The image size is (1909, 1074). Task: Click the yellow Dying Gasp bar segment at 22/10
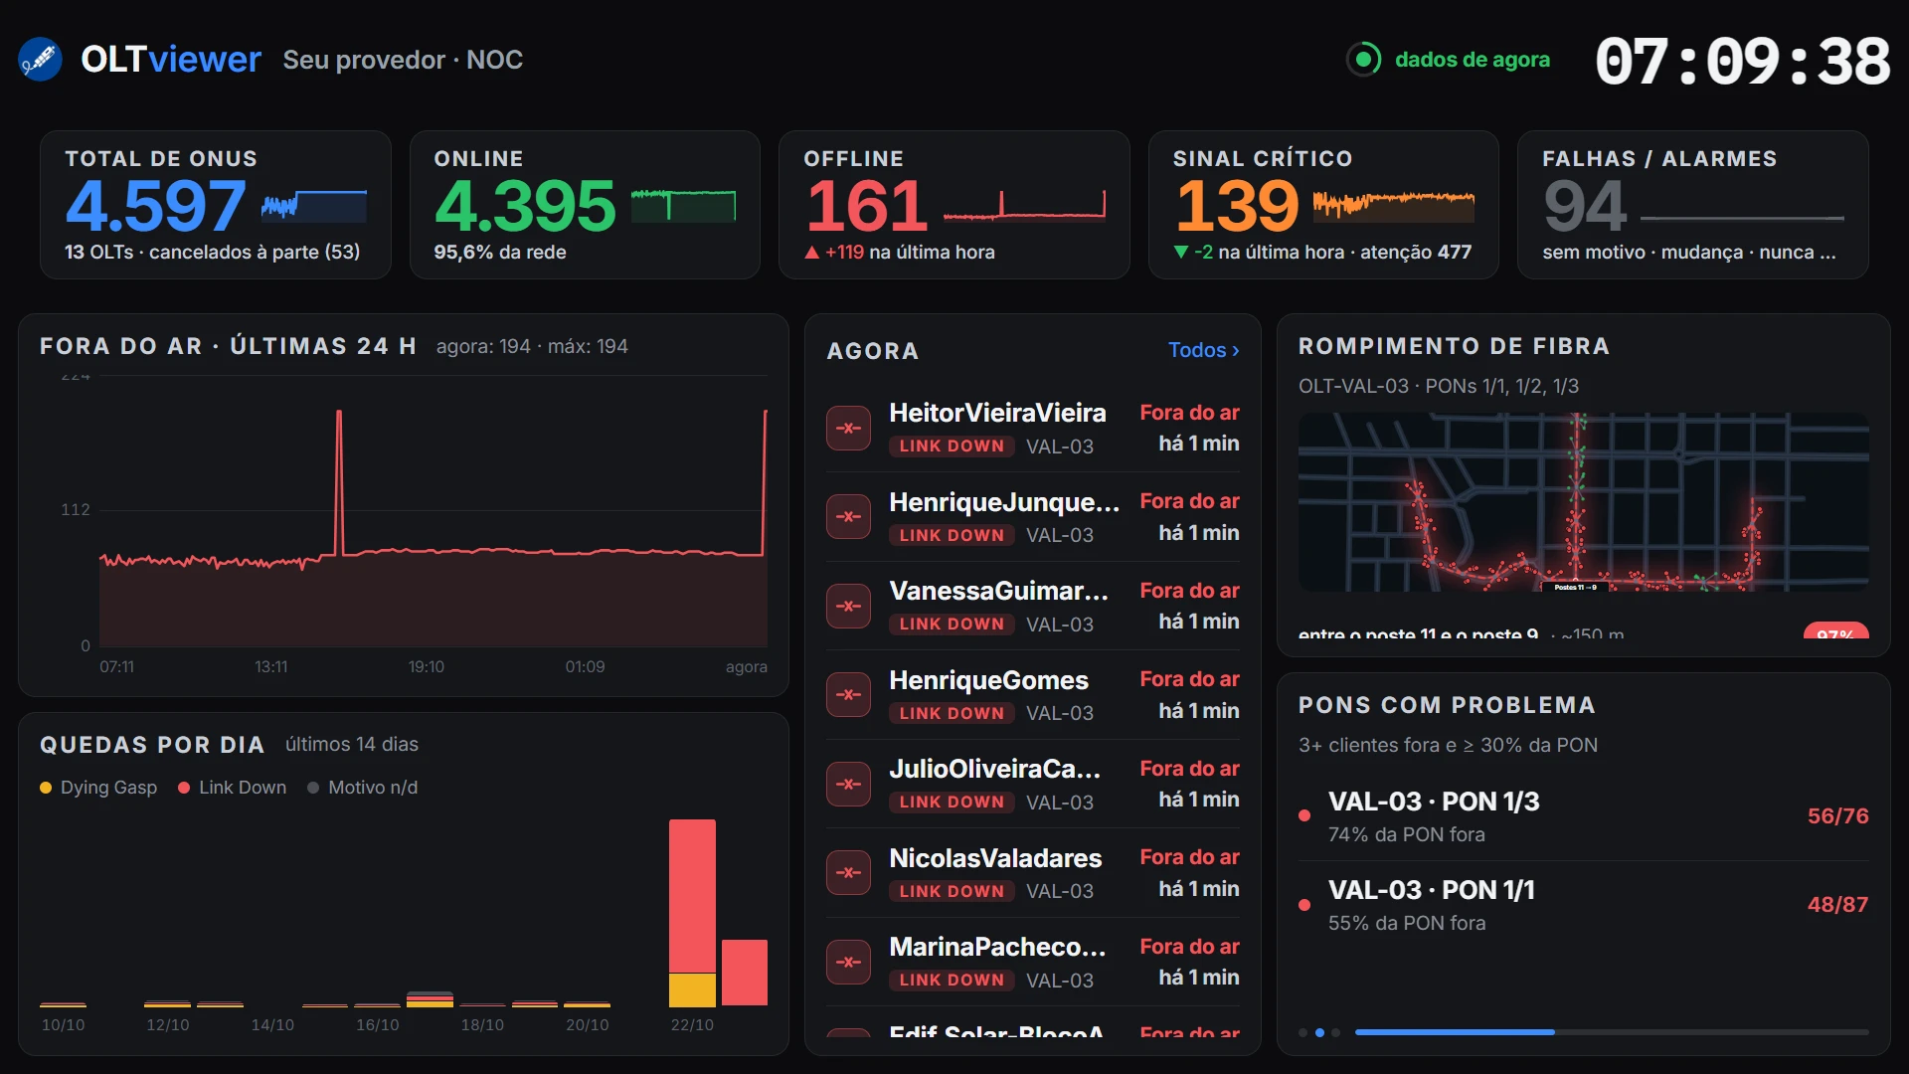[692, 990]
